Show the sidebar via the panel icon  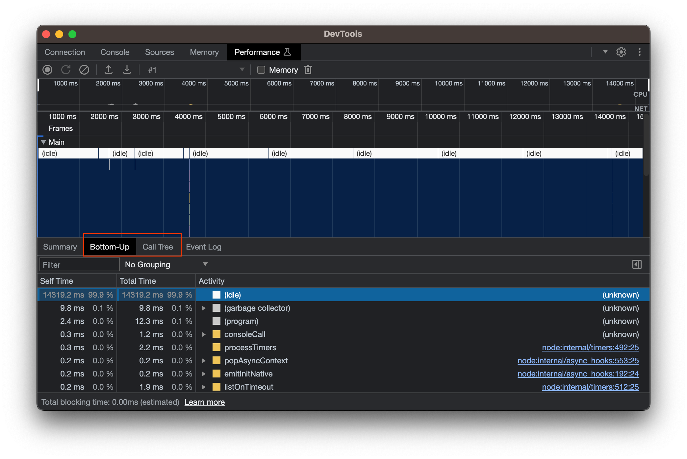point(637,264)
